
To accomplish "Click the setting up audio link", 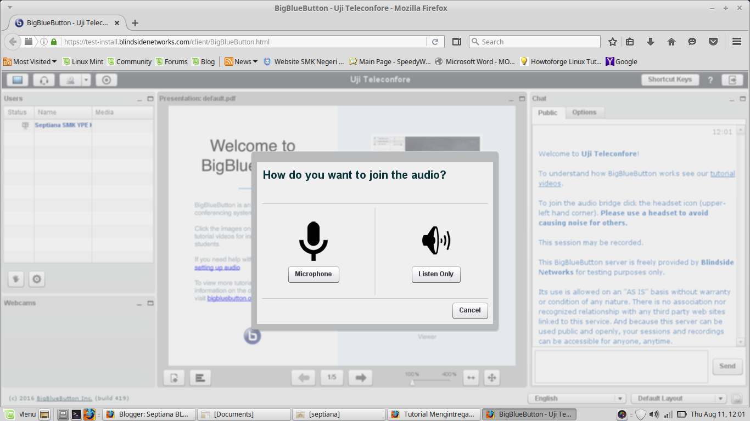I will [217, 268].
